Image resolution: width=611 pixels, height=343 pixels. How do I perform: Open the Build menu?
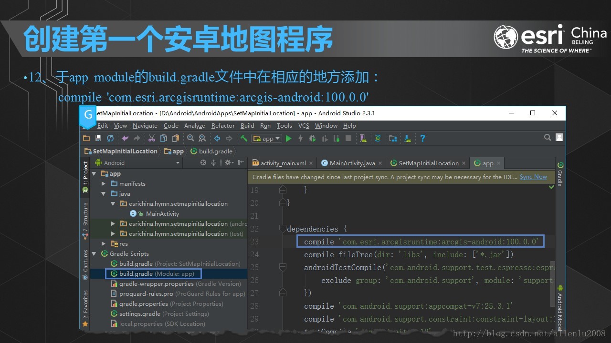(247, 126)
